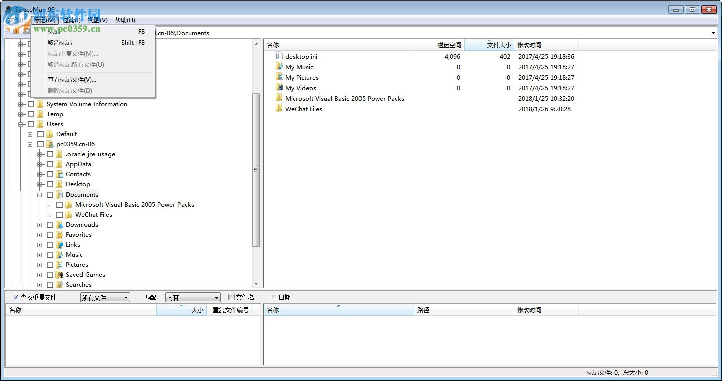Click the folder tree vertical scrollbar thumb
Image resolution: width=722 pixels, height=381 pixels.
click(256, 170)
